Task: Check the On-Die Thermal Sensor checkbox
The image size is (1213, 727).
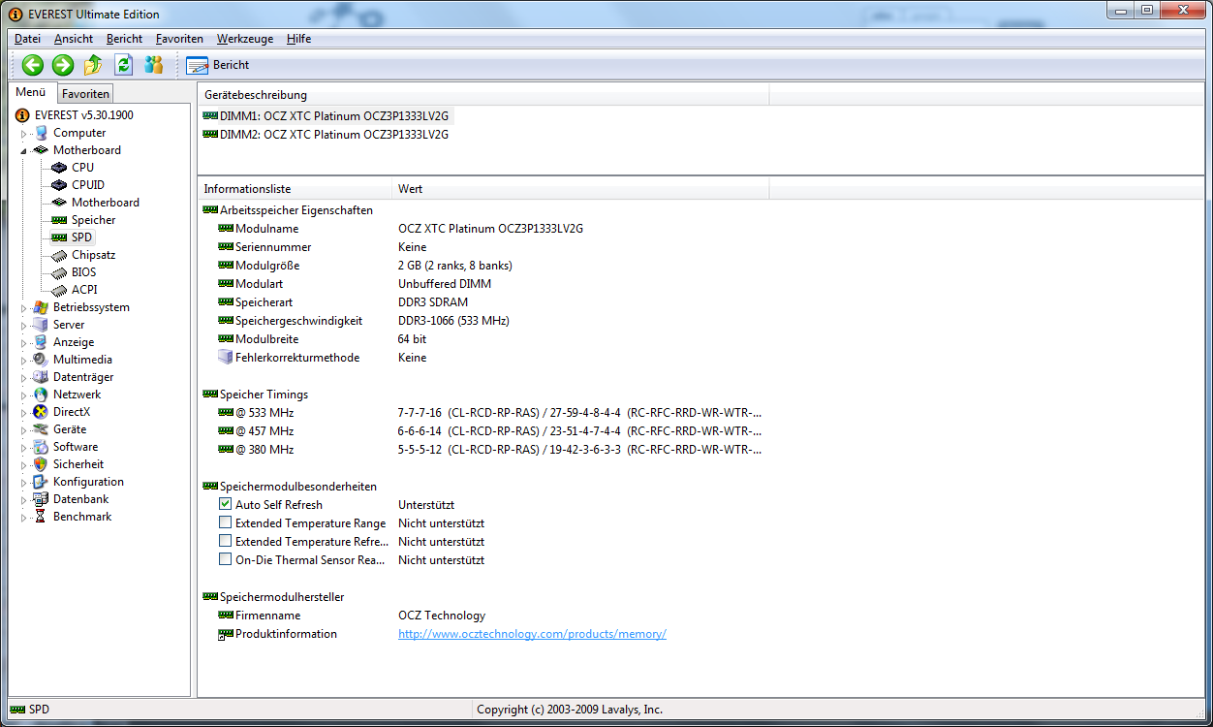Action: [226, 560]
